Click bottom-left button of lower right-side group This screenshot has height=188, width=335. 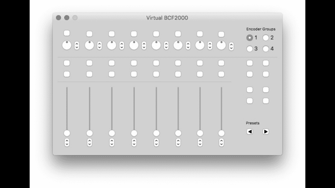250,101
